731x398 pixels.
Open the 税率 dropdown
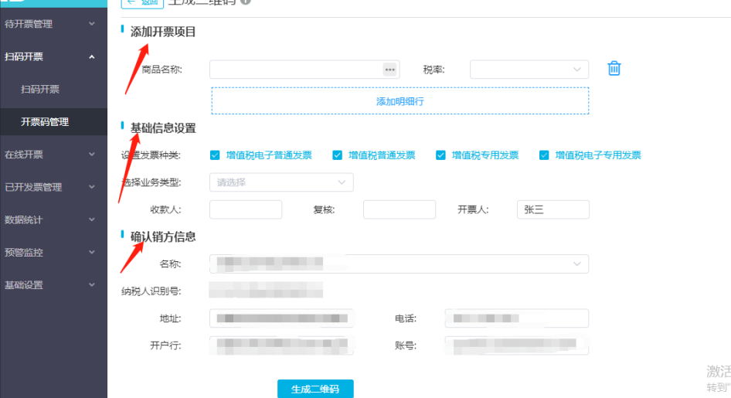coord(529,70)
